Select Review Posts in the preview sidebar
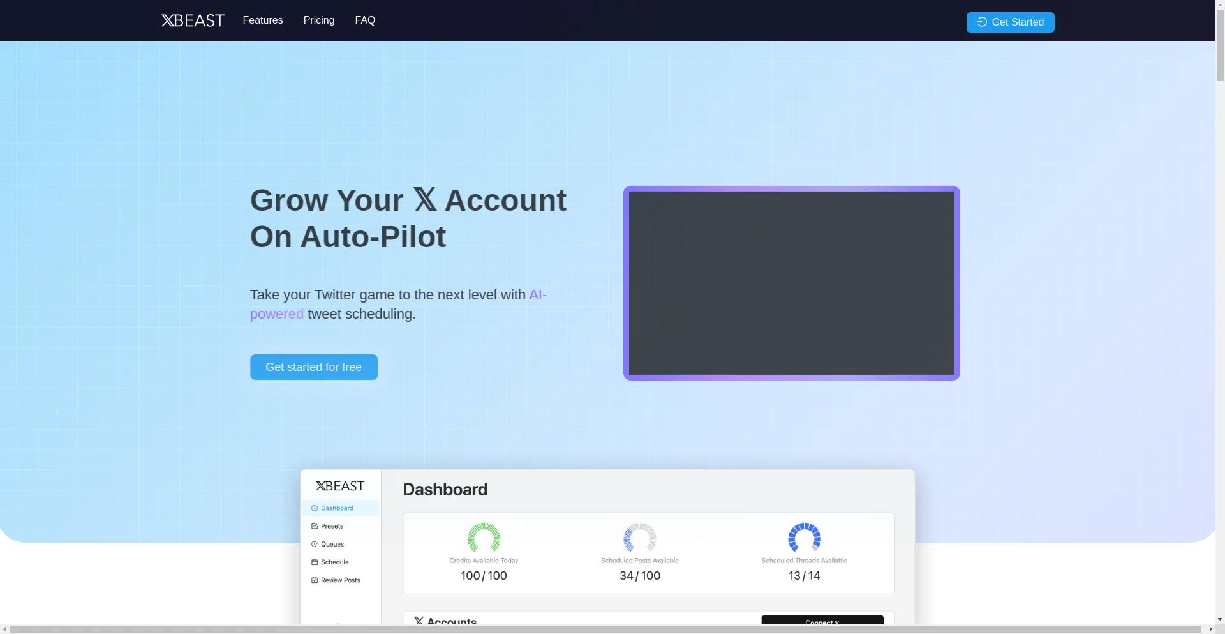This screenshot has height=634, width=1225. click(x=340, y=580)
